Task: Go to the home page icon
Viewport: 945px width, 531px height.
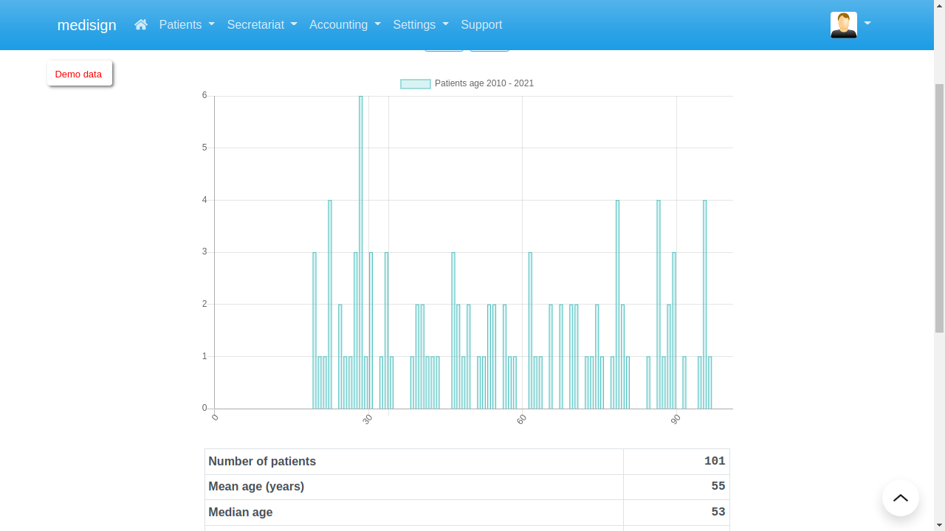Action: coord(141,24)
